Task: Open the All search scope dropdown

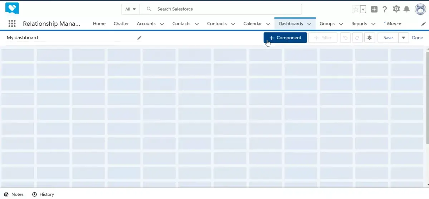Action: 131,9
